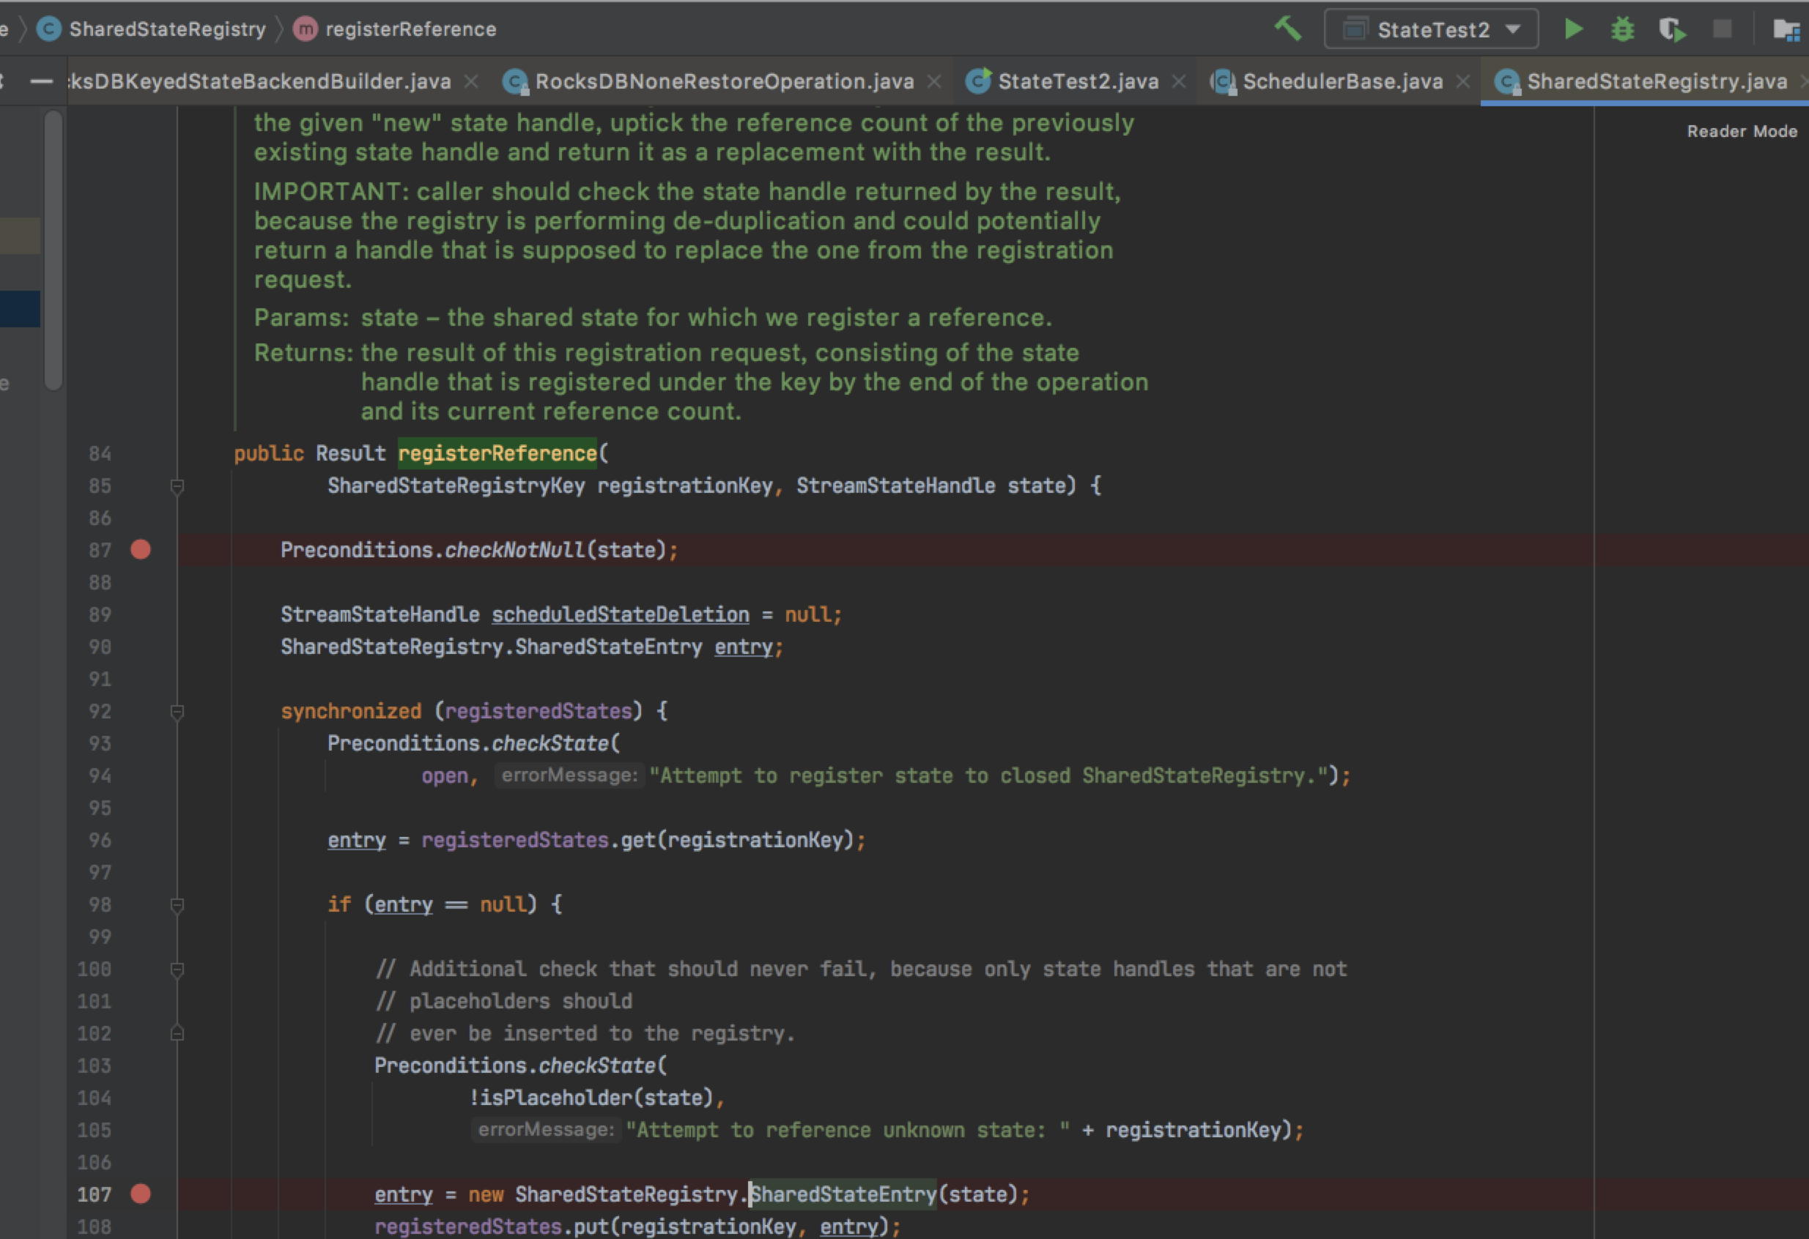This screenshot has height=1239, width=1809.
Task: Click checkNotNull call on line 87
Action: point(514,550)
